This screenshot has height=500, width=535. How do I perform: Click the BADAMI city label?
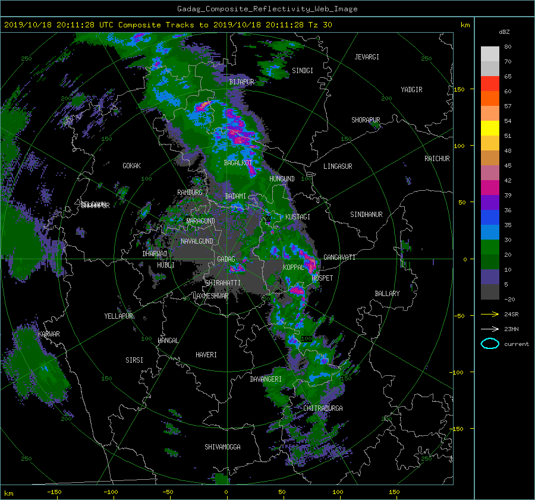[235, 196]
